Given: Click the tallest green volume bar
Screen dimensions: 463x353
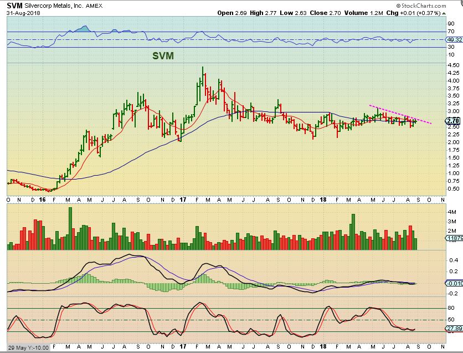Looking at the screenshot, I should [70, 229].
